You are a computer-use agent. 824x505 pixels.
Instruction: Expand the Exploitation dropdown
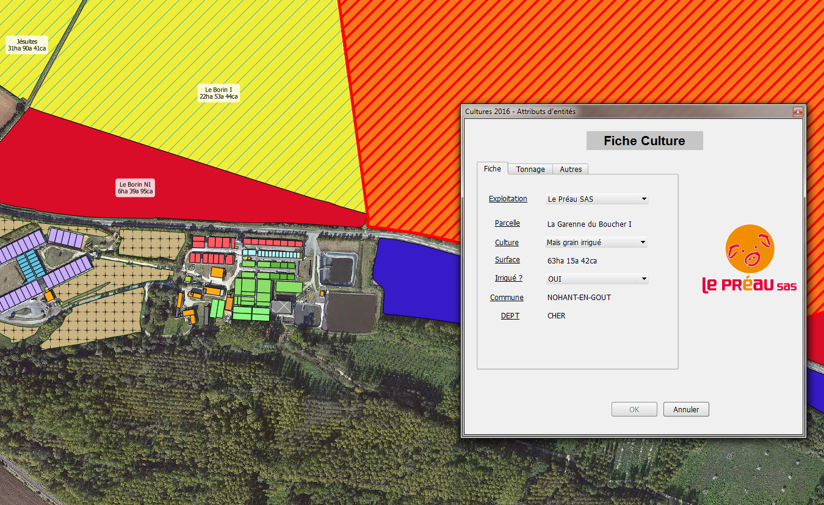643,199
